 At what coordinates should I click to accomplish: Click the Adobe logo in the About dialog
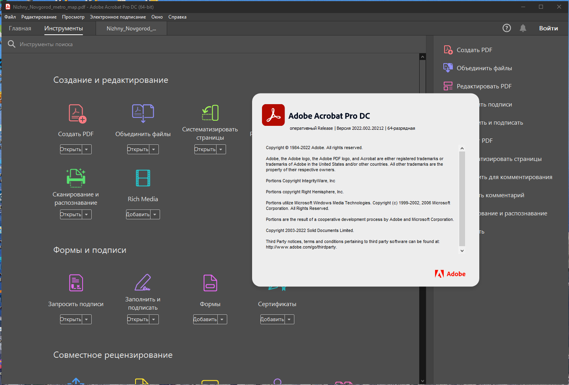pos(450,274)
